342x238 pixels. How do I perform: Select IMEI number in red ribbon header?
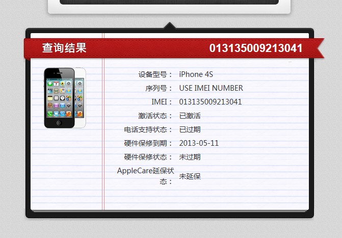pos(256,48)
